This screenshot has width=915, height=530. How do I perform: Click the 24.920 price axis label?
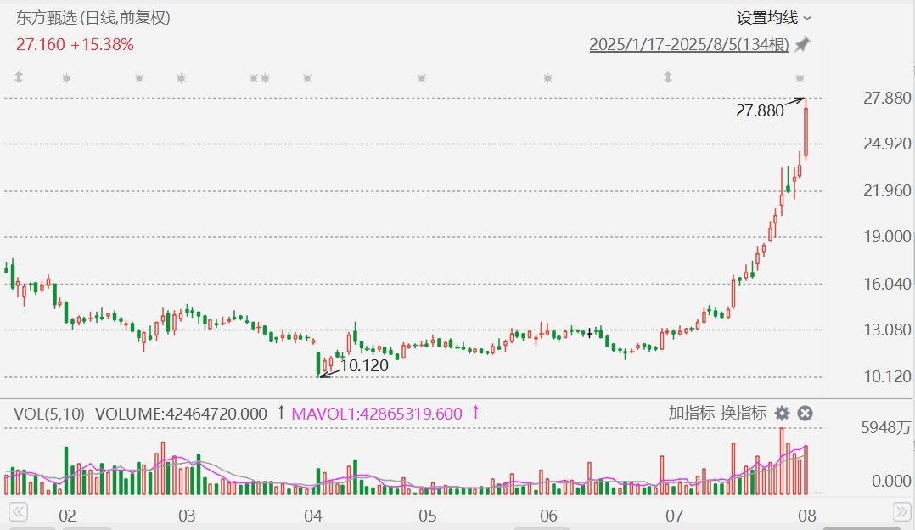pos(887,144)
